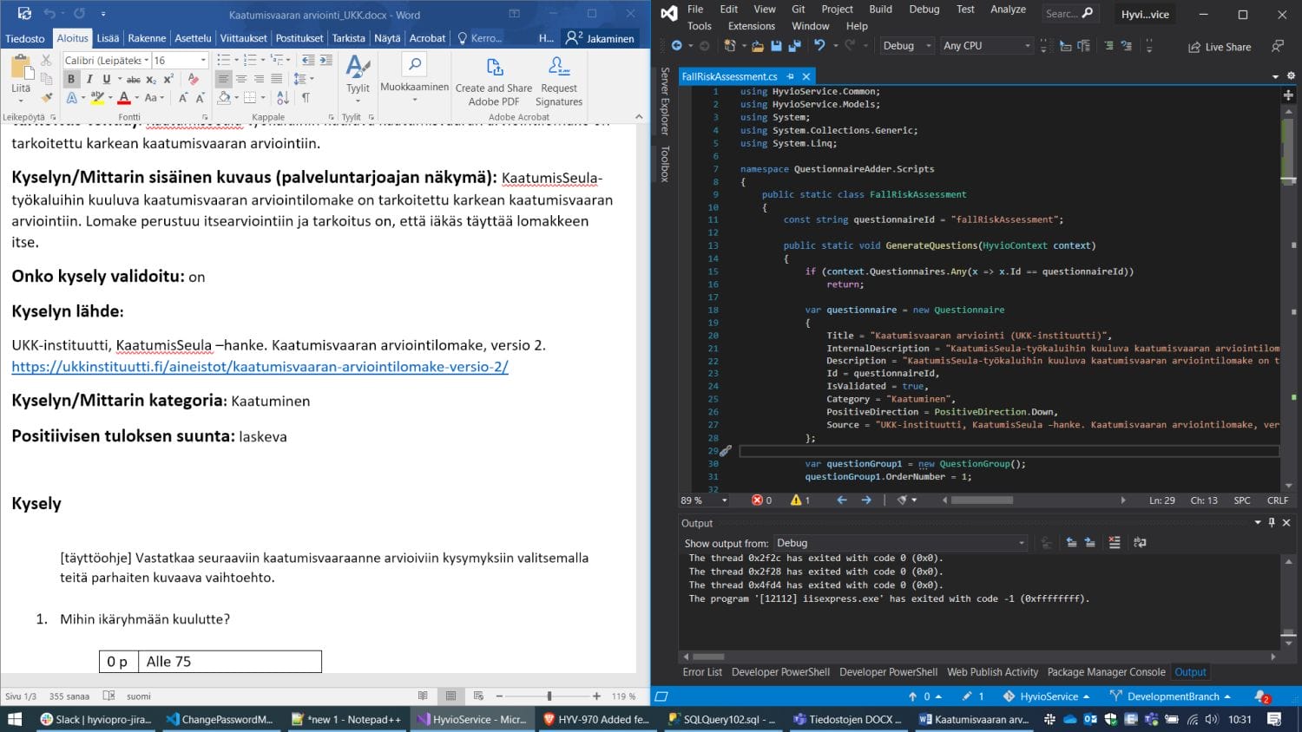Toggle word wrap in Output panel
The width and height of the screenshot is (1302, 732).
point(1140,542)
